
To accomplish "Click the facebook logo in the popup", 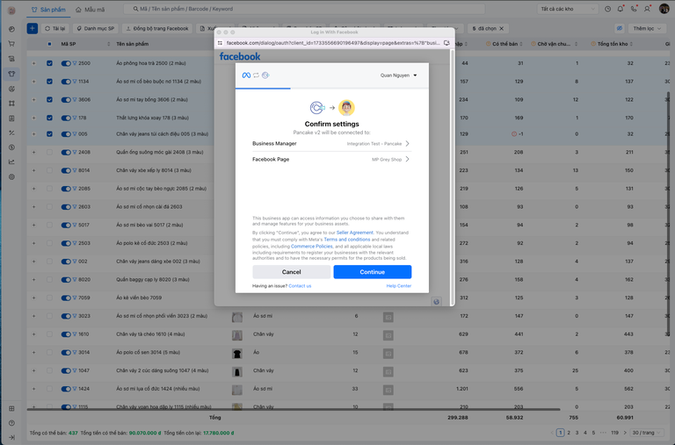I will pos(240,56).
